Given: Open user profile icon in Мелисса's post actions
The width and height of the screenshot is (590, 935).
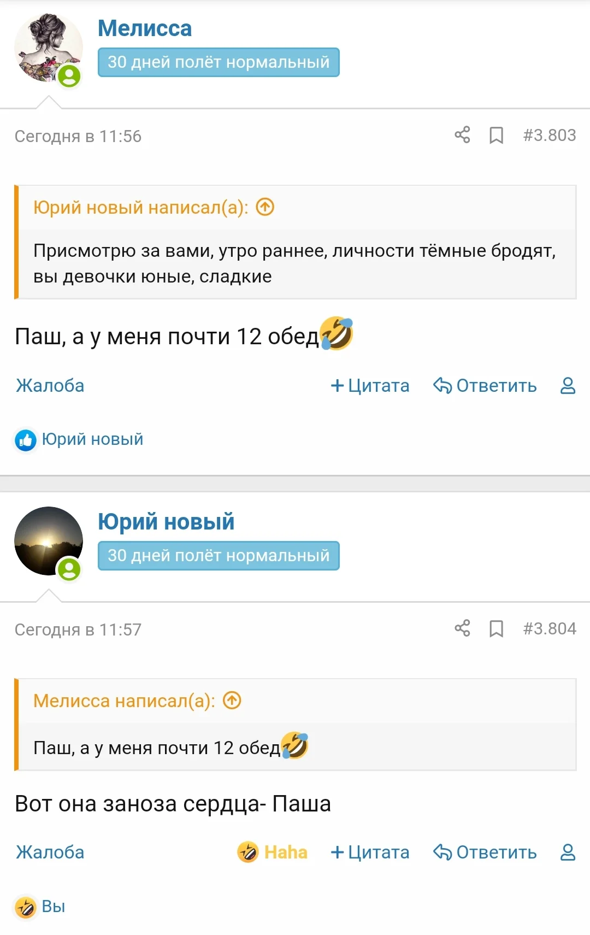Looking at the screenshot, I should (568, 386).
